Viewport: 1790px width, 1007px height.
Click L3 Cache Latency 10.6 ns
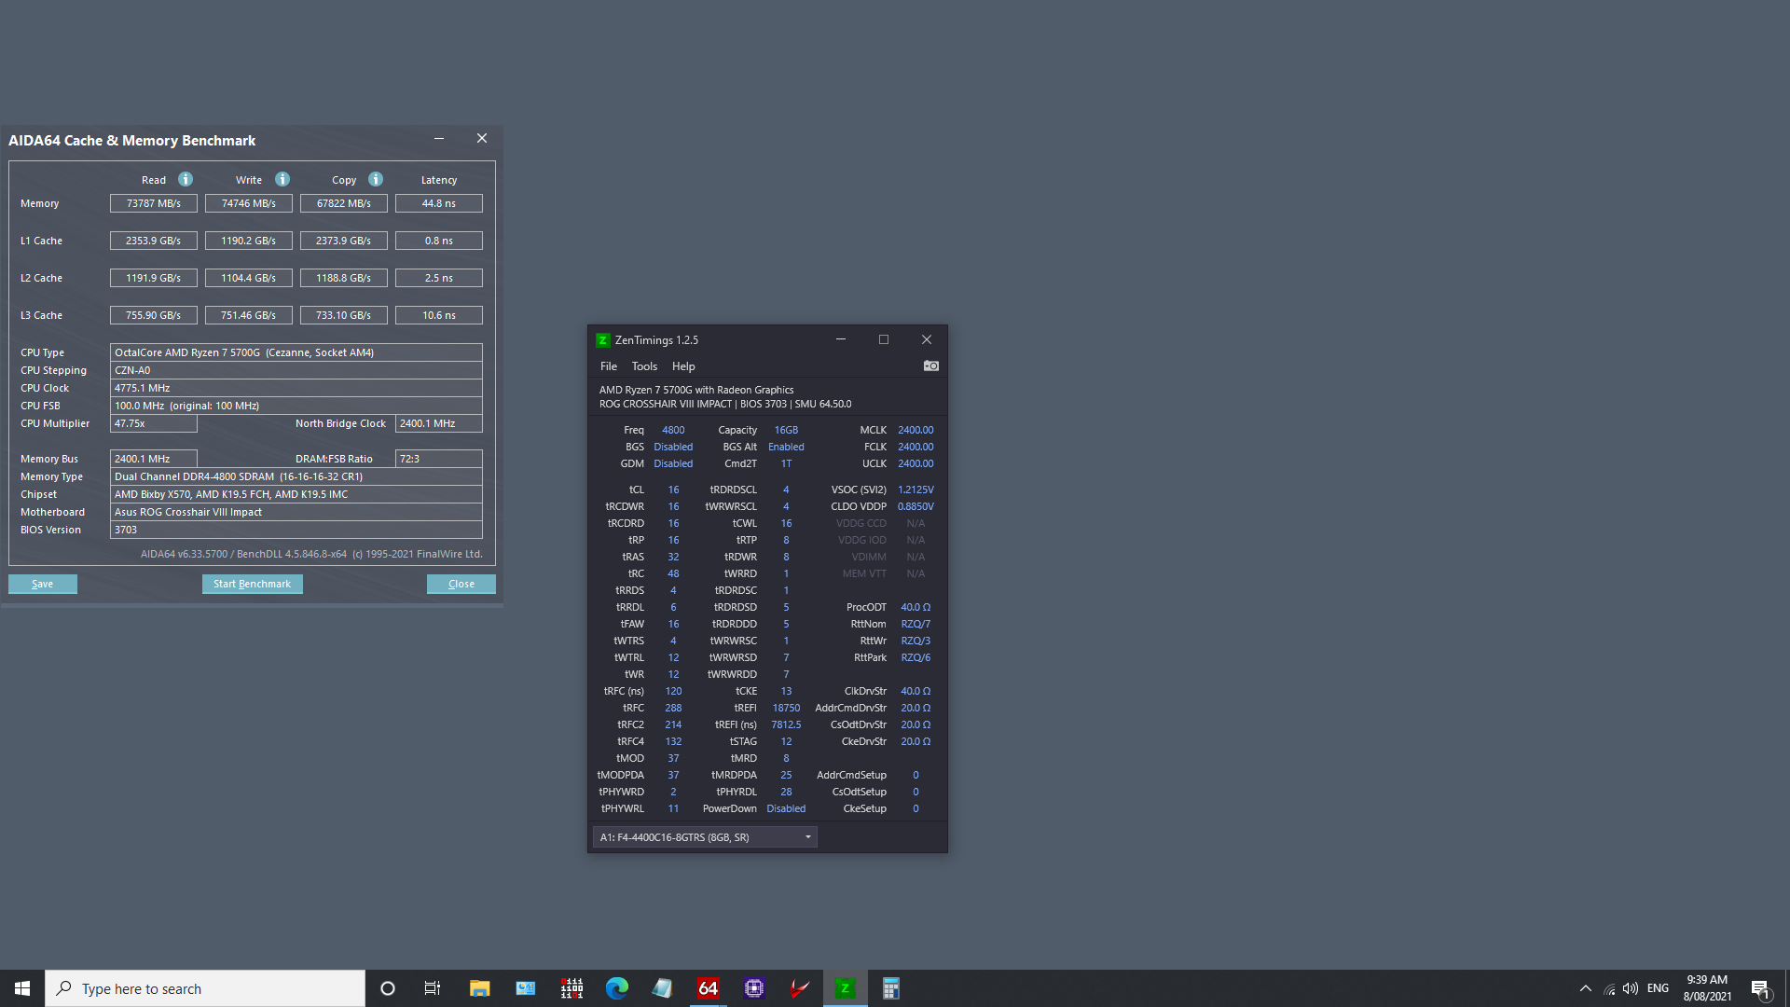439,315
